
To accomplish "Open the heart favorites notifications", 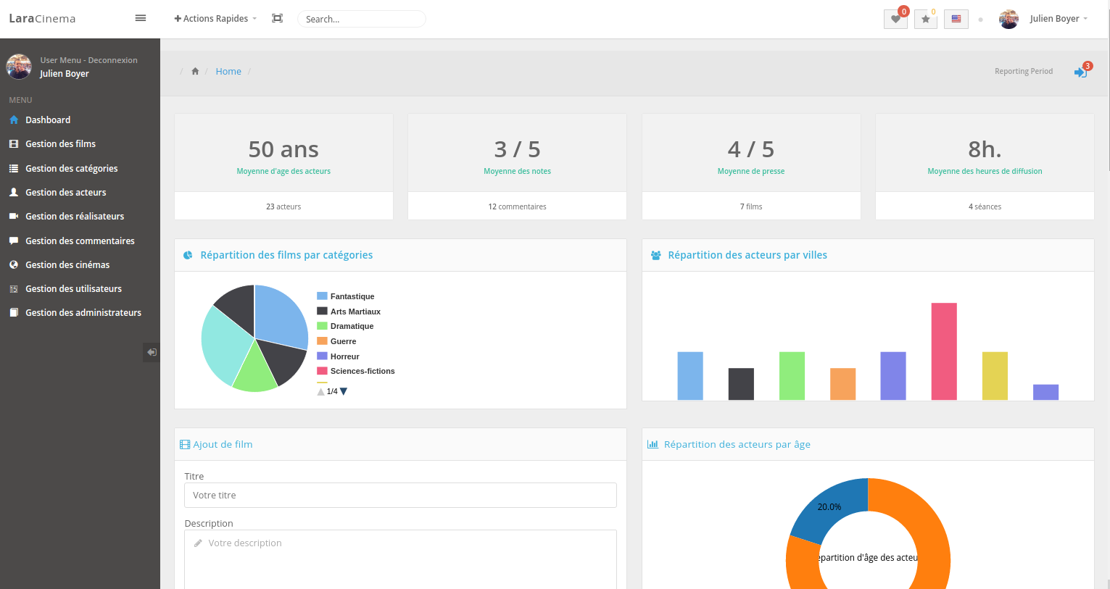I will coord(895,20).
